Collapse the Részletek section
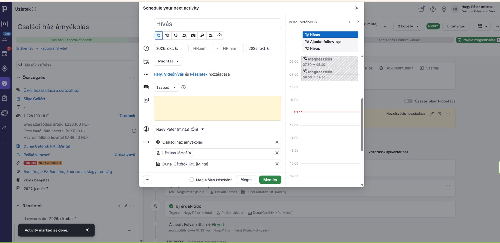Screen dimensions: 500x243 18,206
